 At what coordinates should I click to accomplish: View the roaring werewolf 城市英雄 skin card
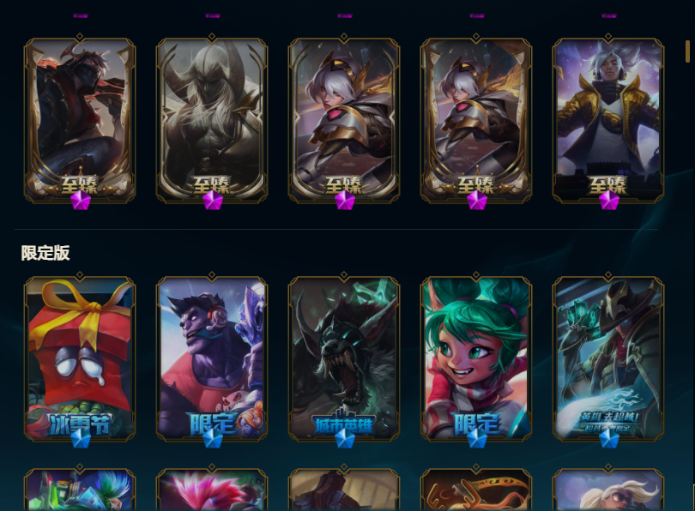[344, 358]
